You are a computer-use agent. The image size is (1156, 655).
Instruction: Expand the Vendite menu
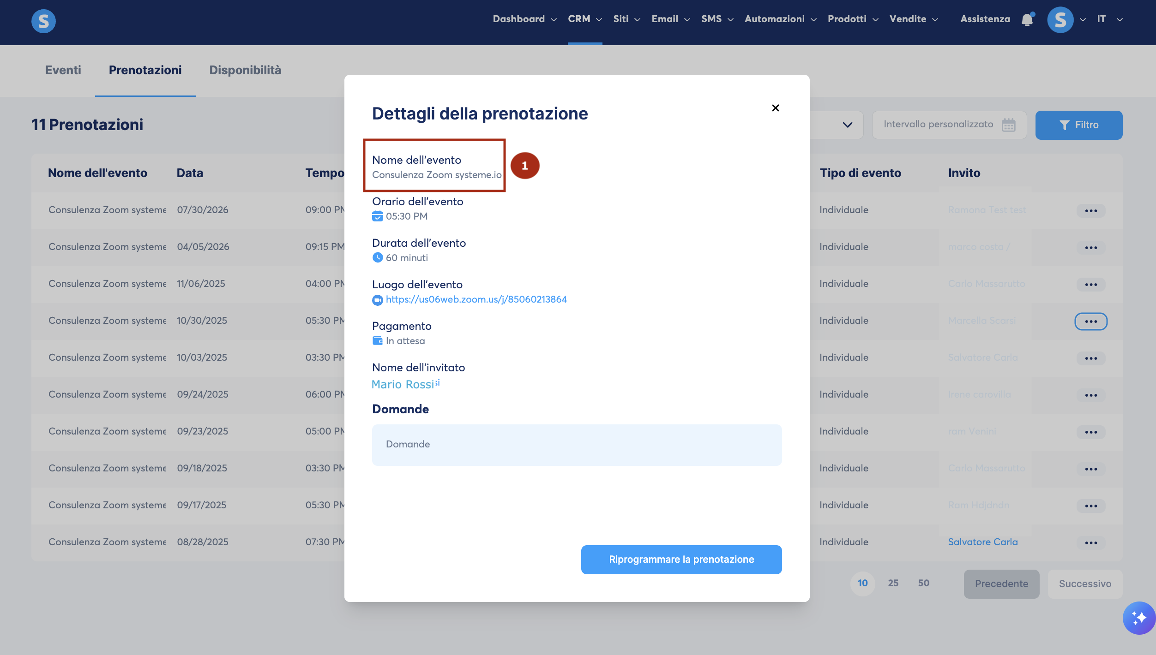click(914, 19)
